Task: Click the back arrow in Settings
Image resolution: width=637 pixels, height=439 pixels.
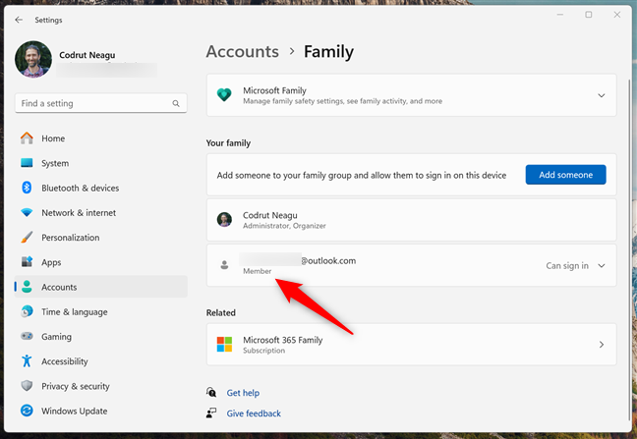Action: 19,20
